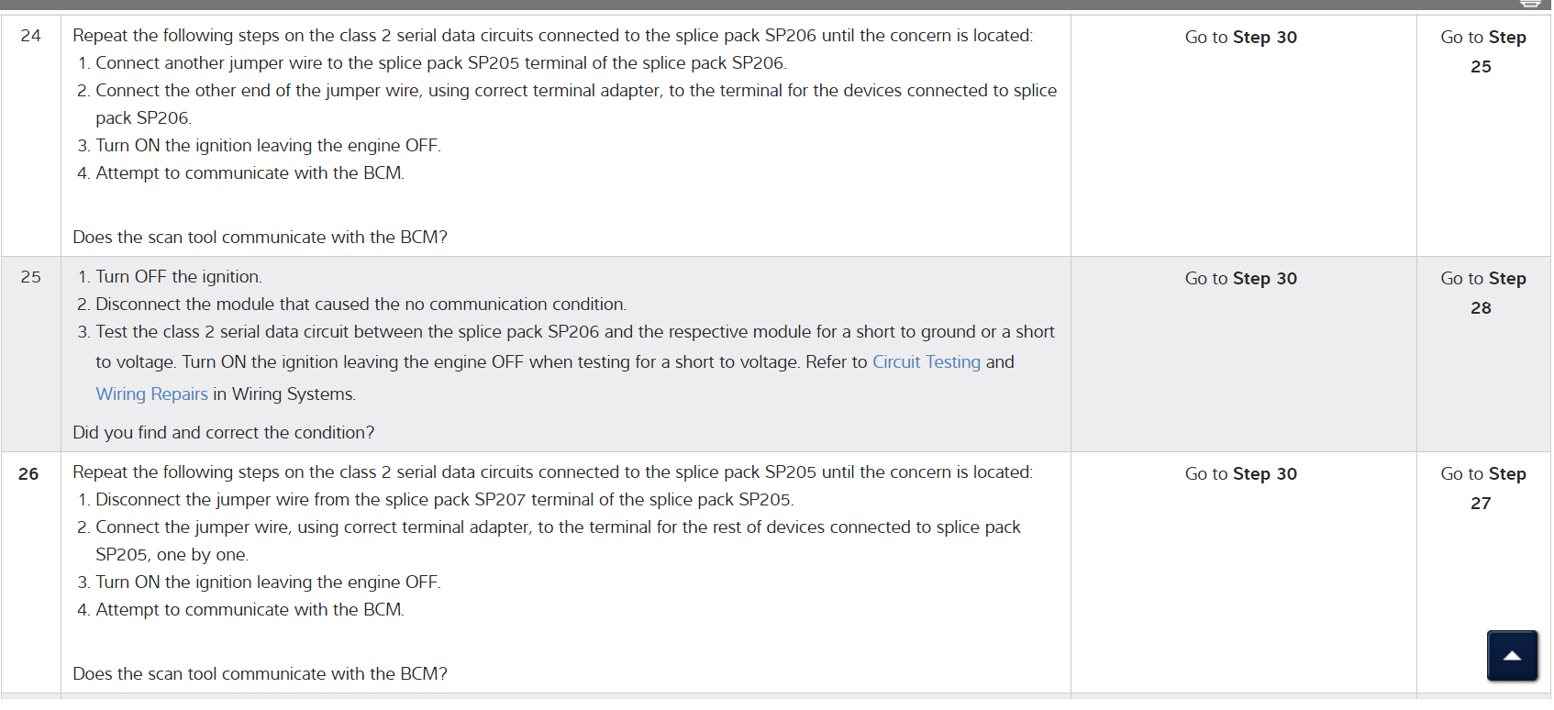Image resolution: width=1554 pixels, height=710 pixels.
Task: Click "Go to Step 28" in row 25
Action: point(1482,293)
